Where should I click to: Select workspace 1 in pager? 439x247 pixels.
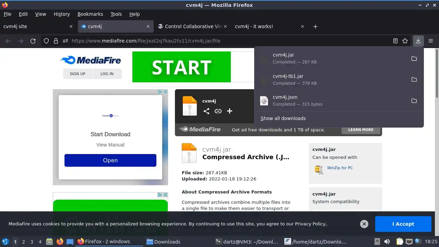click(x=15, y=242)
